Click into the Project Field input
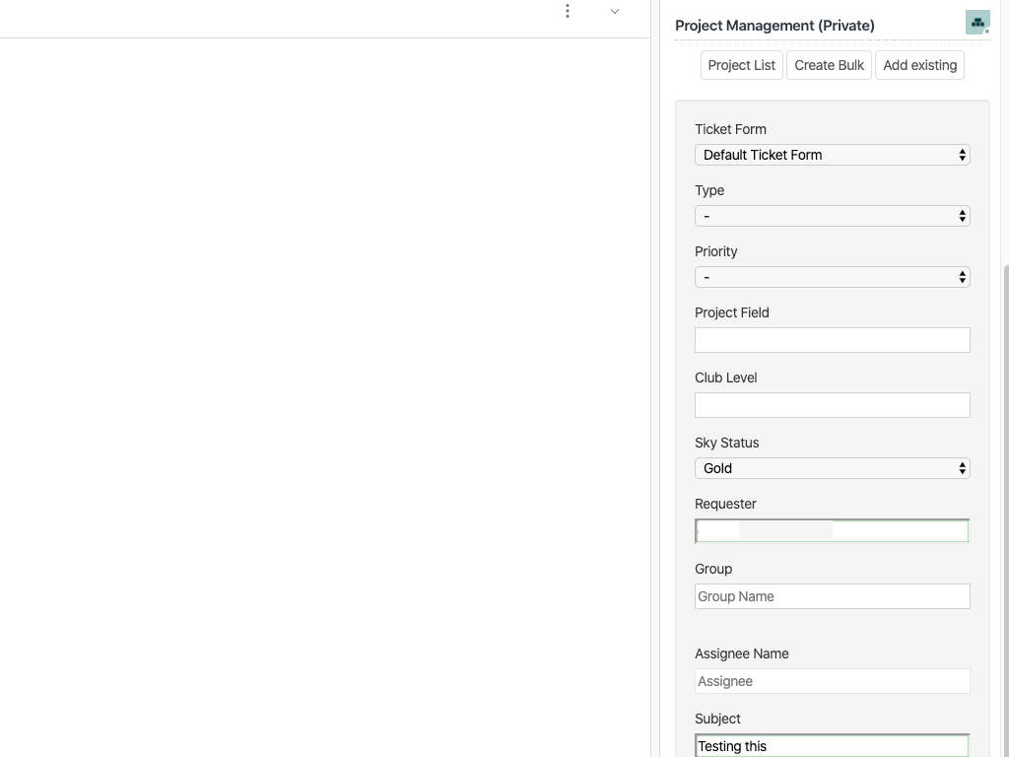 [x=832, y=340]
